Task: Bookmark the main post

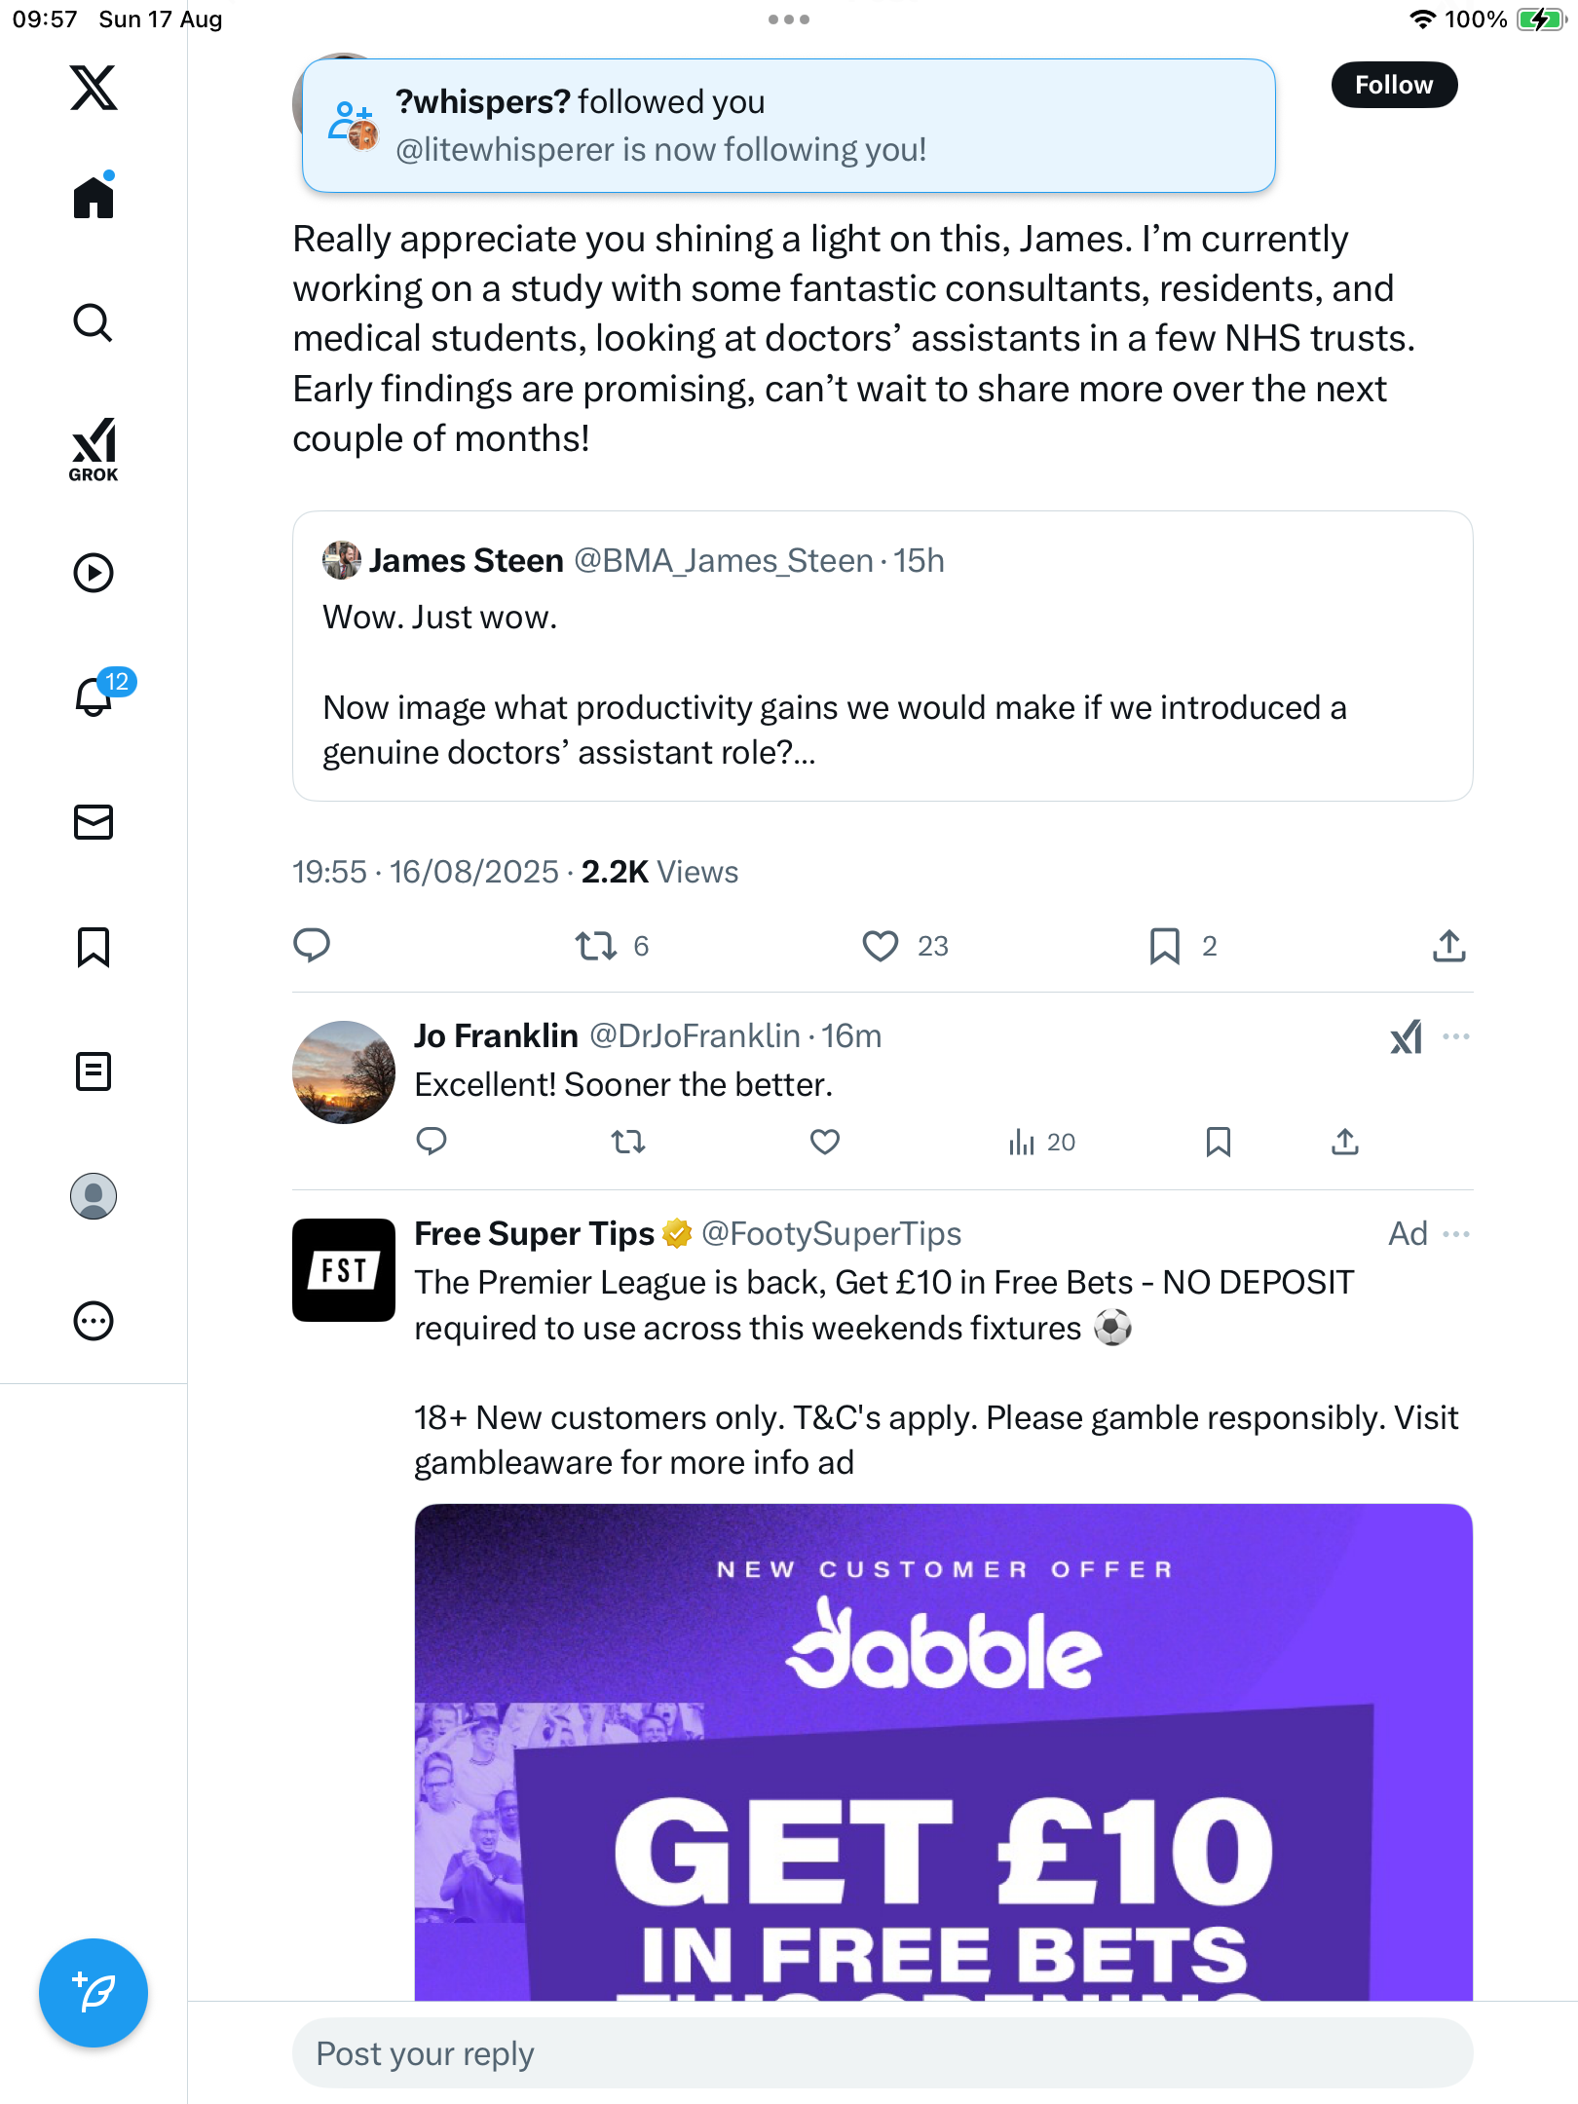Action: pyautogui.click(x=1164, y=946)
